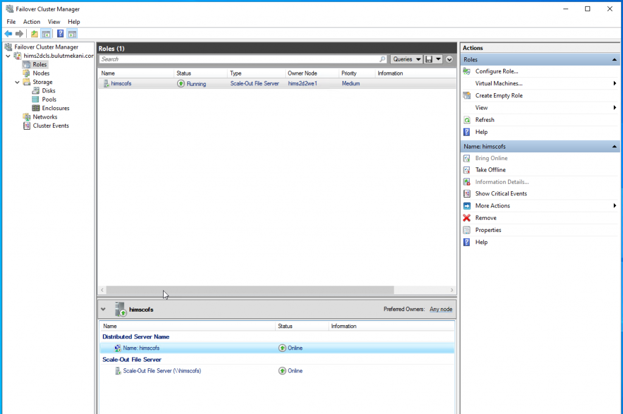The height and width of the screenshot is (414, 623).
Task: Sort roles by Priority column
Action: (x=357, y=73)
